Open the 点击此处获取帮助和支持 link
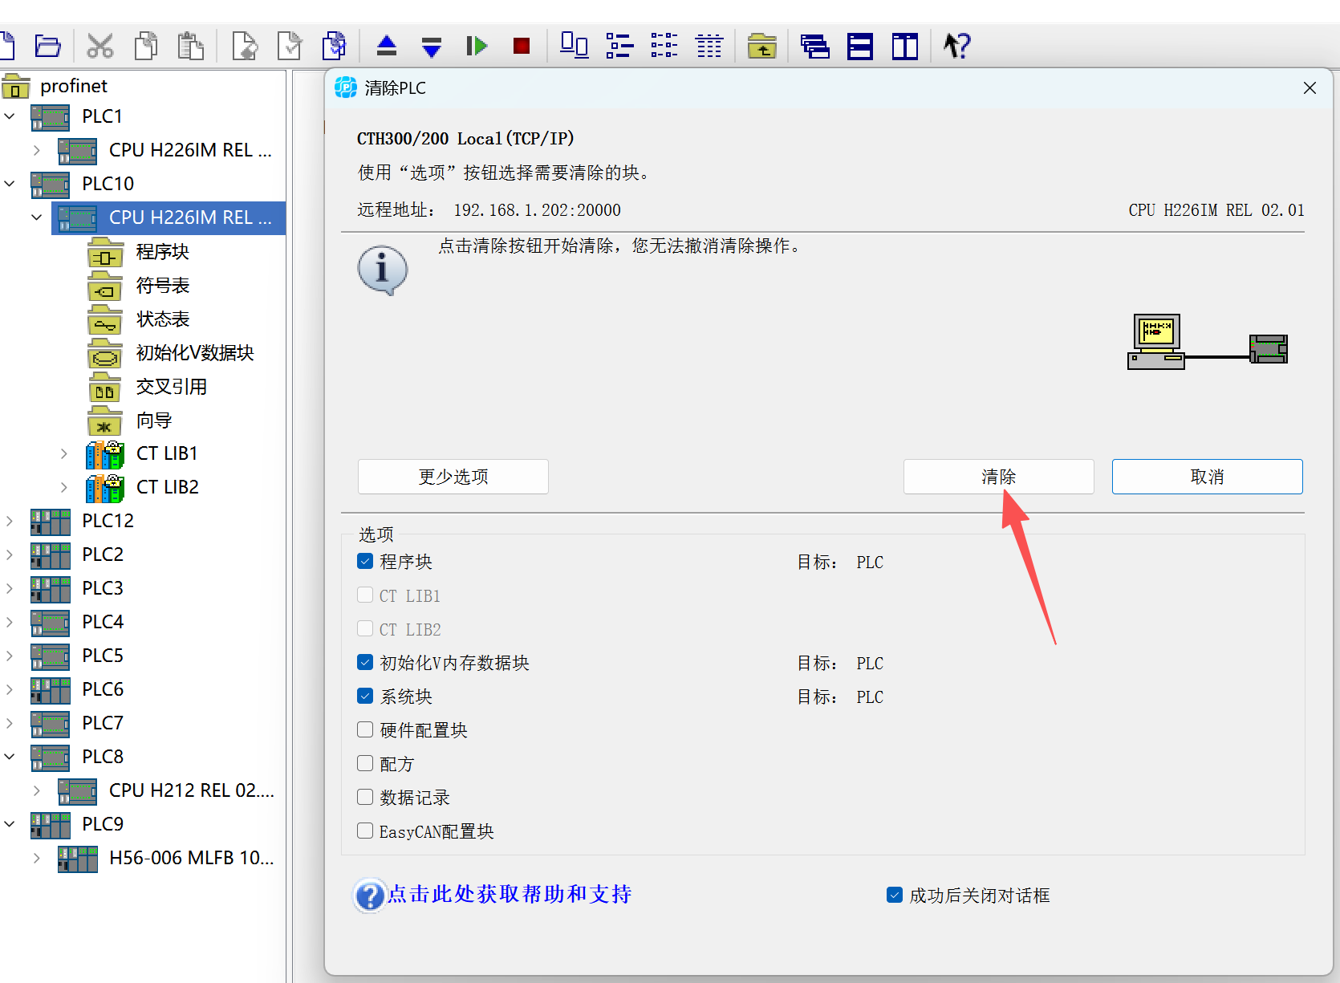Image resolution: width=1340 pixels, height=983 pixels. pyautogui.click(x=510, y=894)
